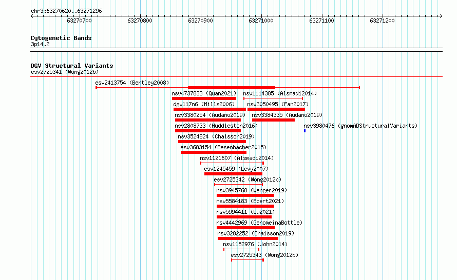Viewport: 457px width, 280px height.
Task: Select nsv3282252 (Chaisson2019) label
Action: point(256,233)
